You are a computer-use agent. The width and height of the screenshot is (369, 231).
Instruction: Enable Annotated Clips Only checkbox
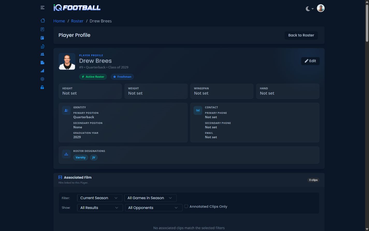pos(186,206)
